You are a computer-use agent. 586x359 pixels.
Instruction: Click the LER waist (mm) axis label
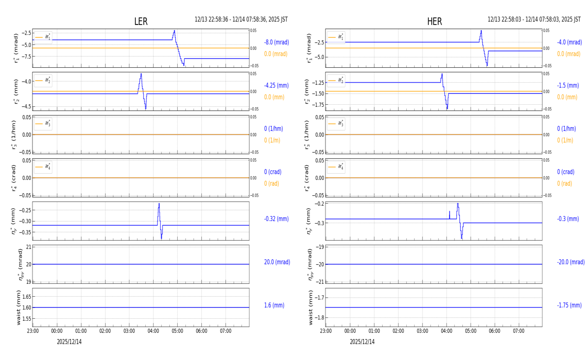tap(19, 307)
